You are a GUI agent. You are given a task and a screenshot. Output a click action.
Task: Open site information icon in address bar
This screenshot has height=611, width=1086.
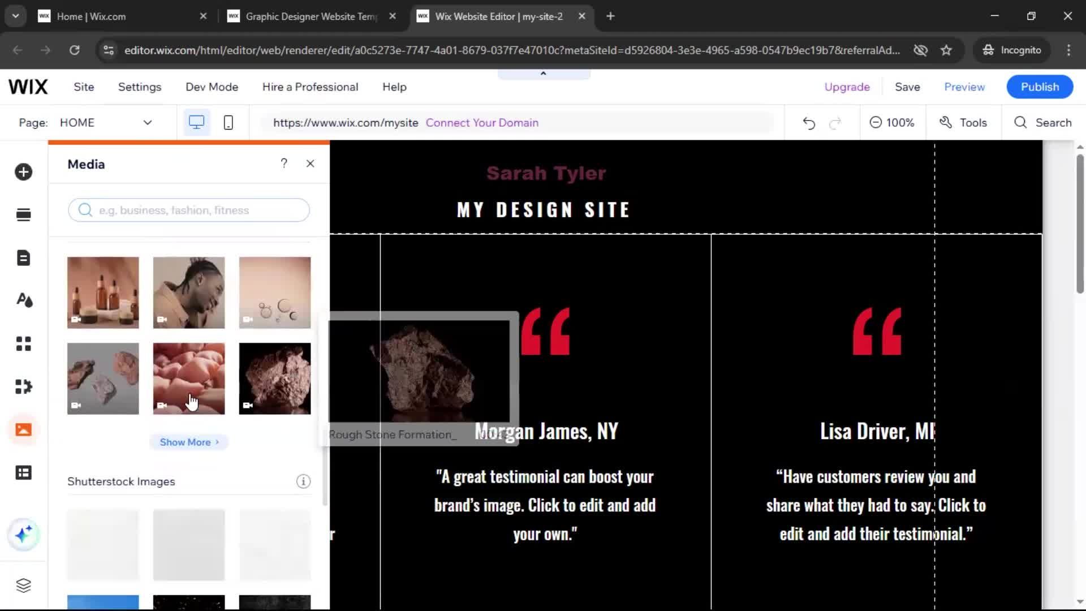108,50
